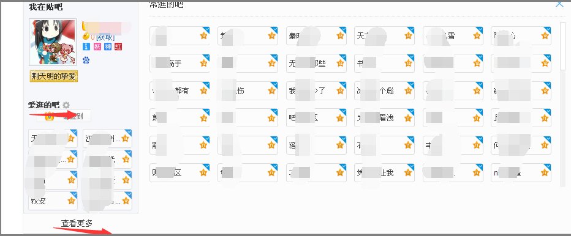Open the bar tile ending with 高手
The image size is (571, 236).
pos(180,63)
